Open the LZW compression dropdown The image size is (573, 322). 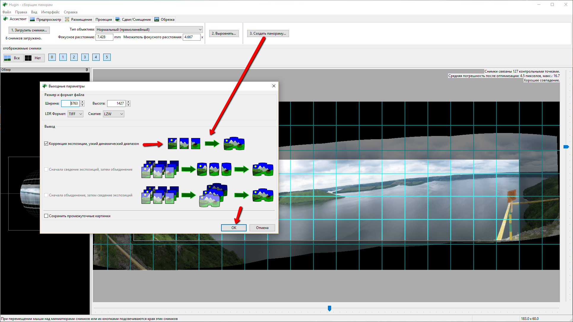pyautogui.click(x=113, y=114)
